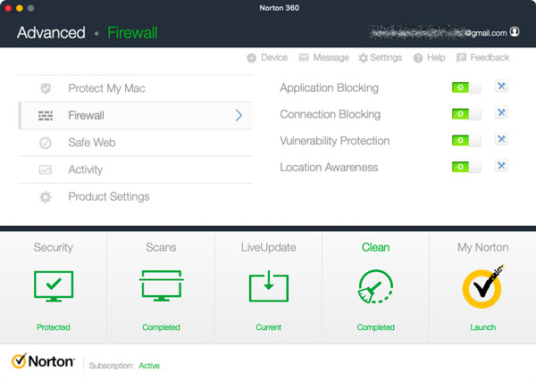Click Completed status under Clean
This screenshot has height=380, width=536.
(376, 327)
